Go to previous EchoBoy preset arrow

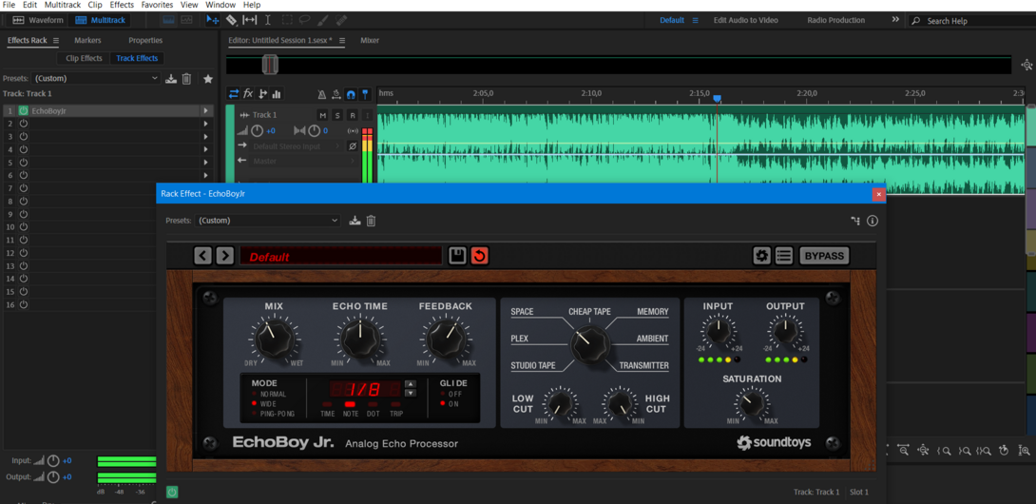coord(203,256)
